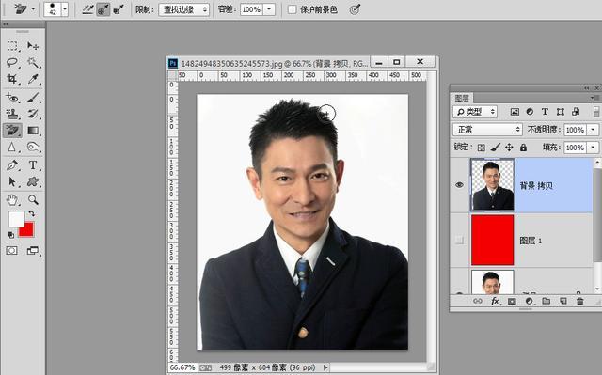
Task: Select the Magic Wand tool
Action: point(33,62)
